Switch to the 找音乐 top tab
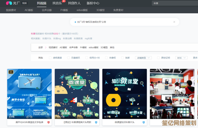Image resolution: width=198 pixels, height=128 pixels. 57,3
